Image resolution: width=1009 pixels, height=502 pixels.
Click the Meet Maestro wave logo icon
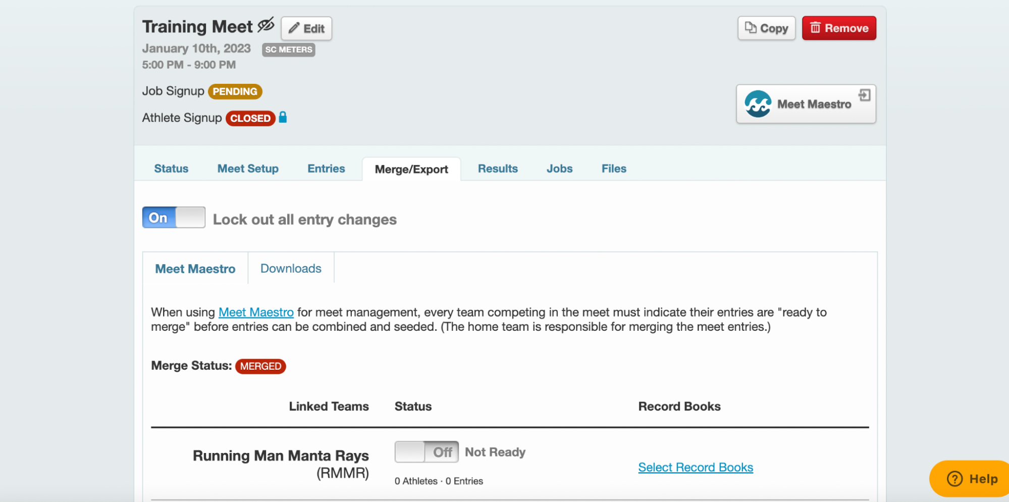click(758, 104)
